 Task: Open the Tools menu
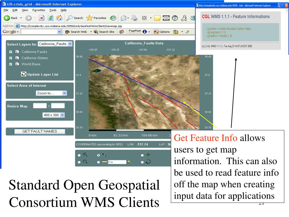point(53,10)
